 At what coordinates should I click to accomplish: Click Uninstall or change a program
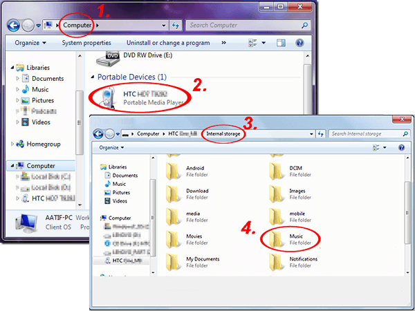[168, 43]
